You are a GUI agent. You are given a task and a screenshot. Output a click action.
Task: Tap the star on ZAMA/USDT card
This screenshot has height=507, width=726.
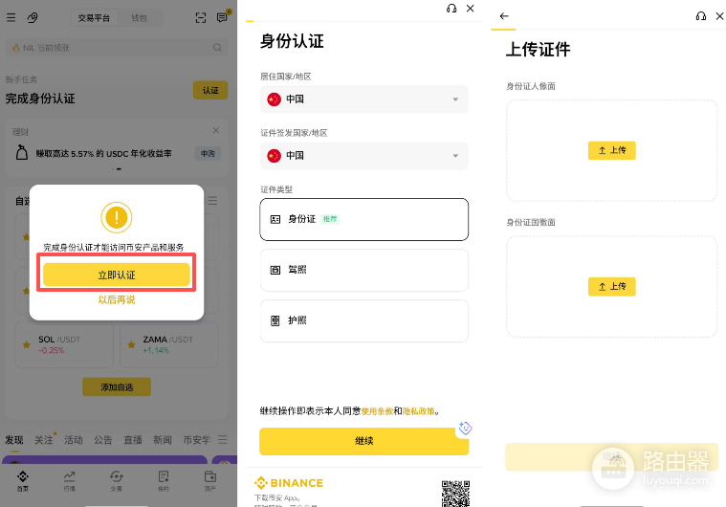pyautogui.click(x=131, y=344)
